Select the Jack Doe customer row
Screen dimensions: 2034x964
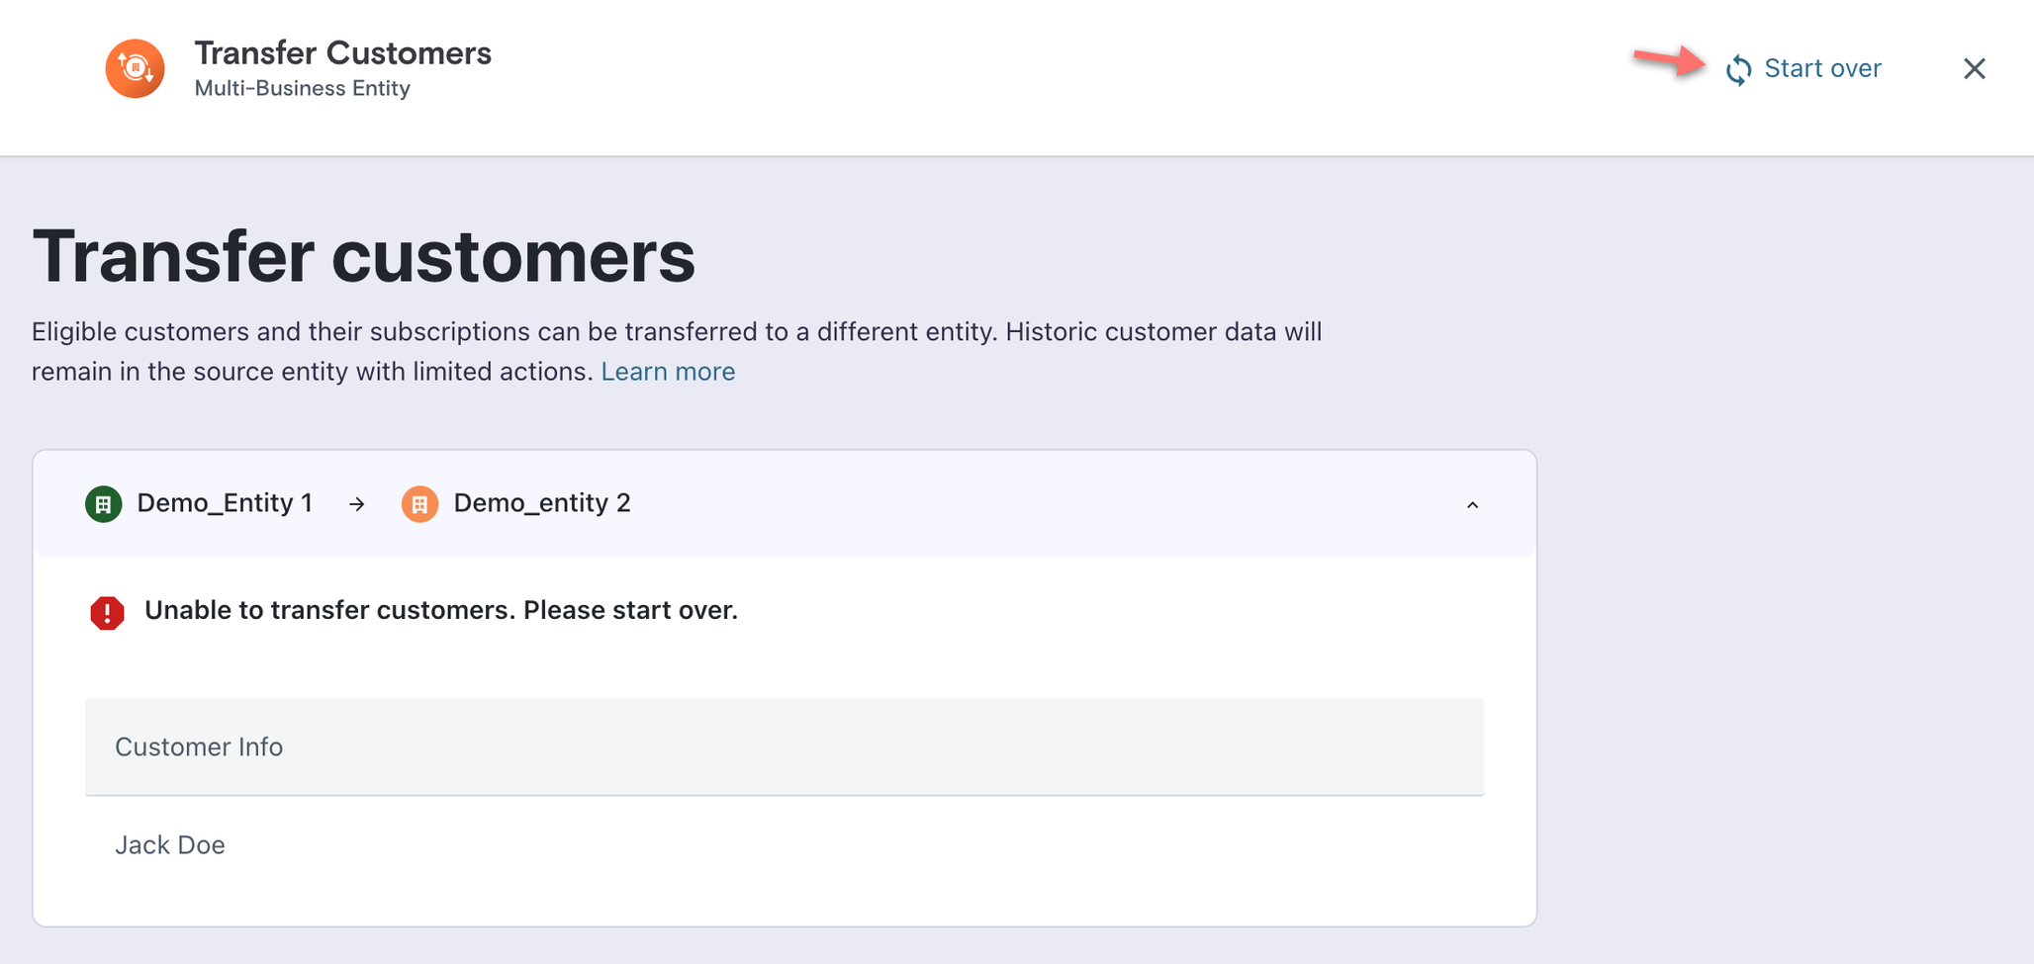click(170, 844)
